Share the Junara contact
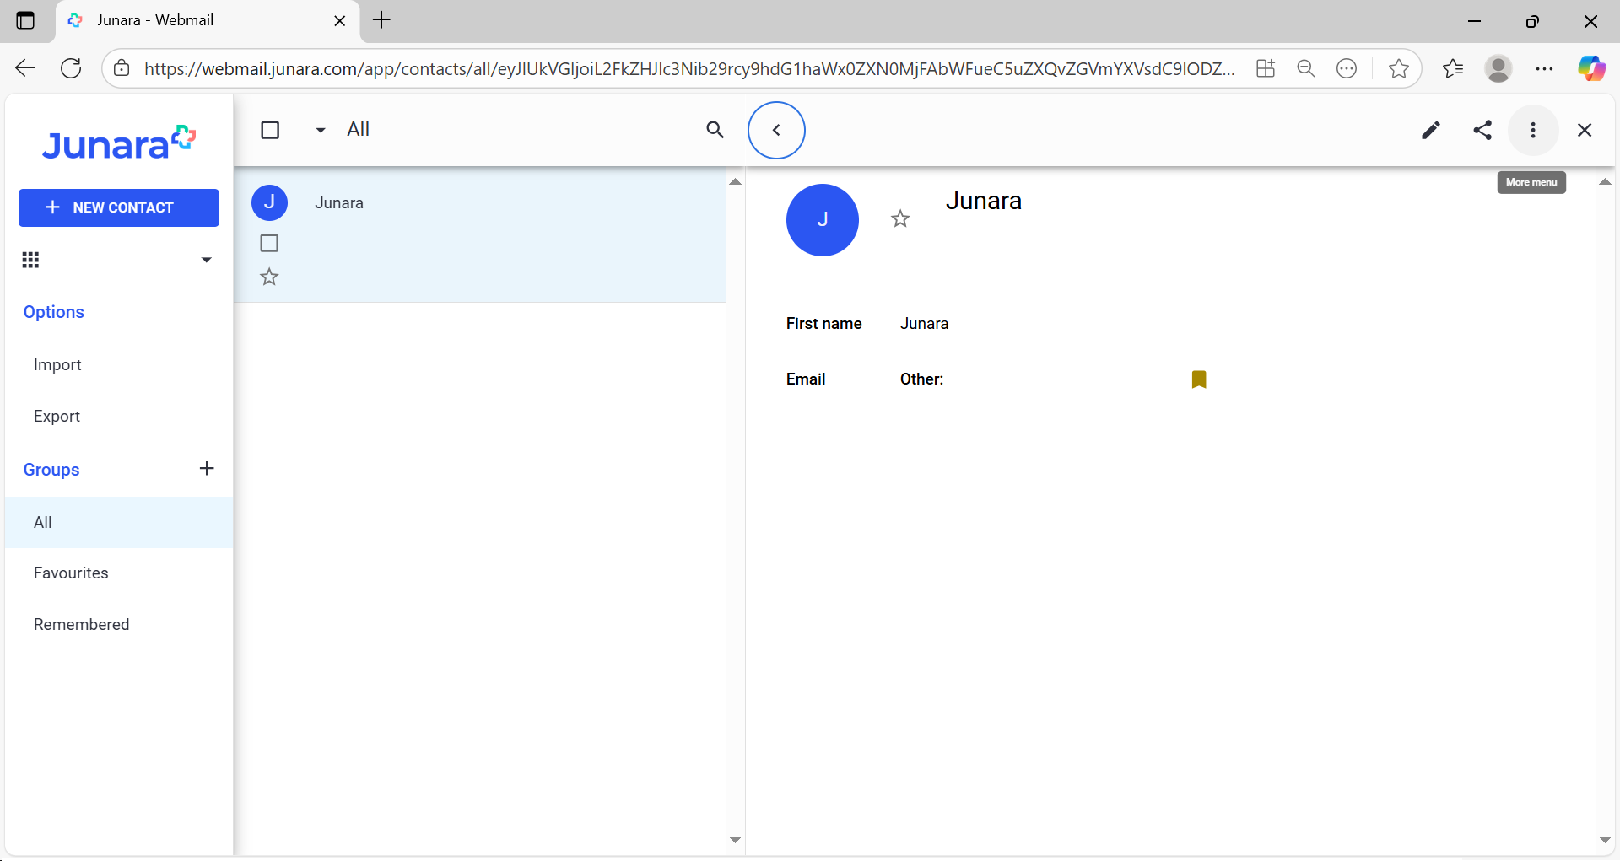 pos(1482,130)
